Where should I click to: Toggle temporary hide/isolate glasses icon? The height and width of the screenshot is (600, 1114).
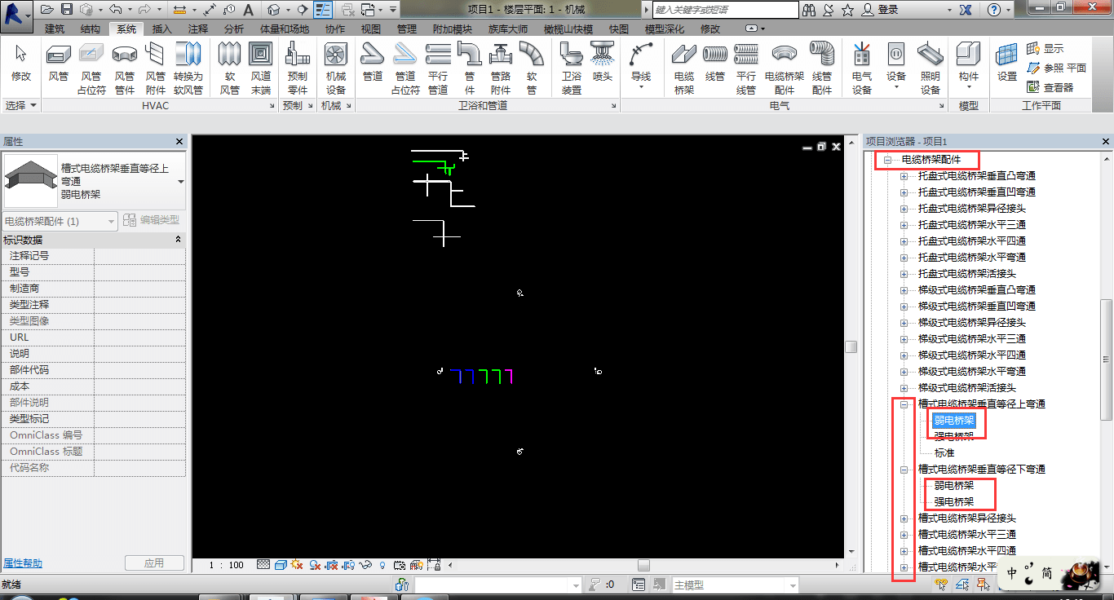pos(365,565)
